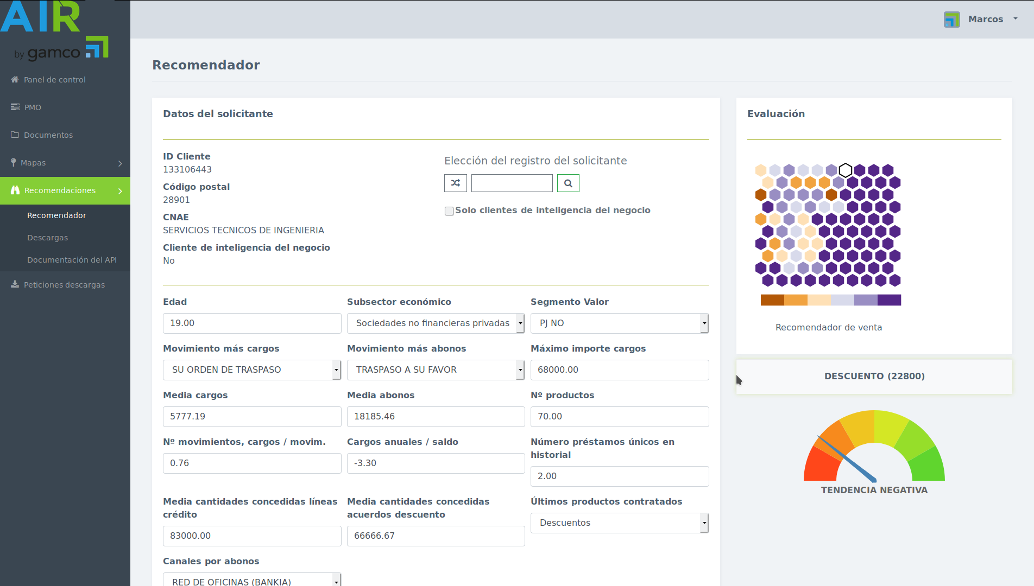Click the shuffle random record button
This screenshot has height=586, width=1034.
[456, 183]
